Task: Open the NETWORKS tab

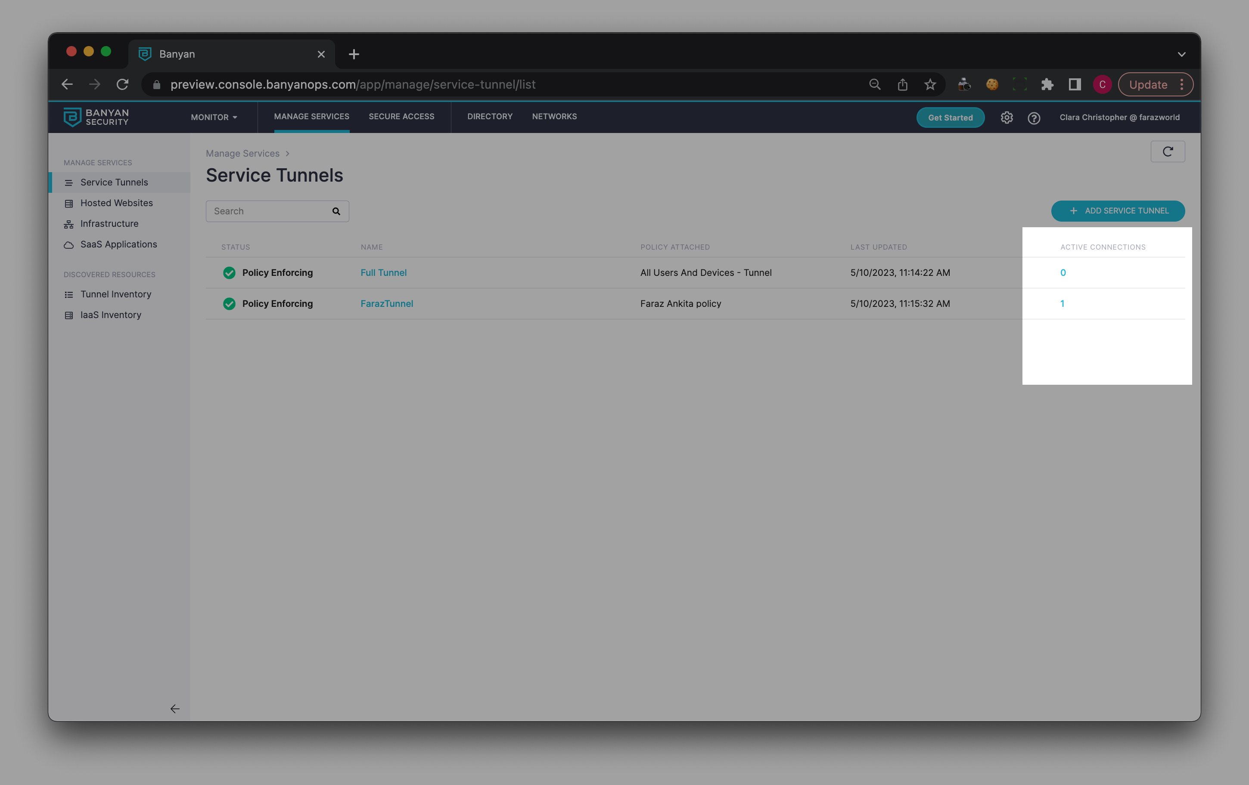Action: (554, 117)
